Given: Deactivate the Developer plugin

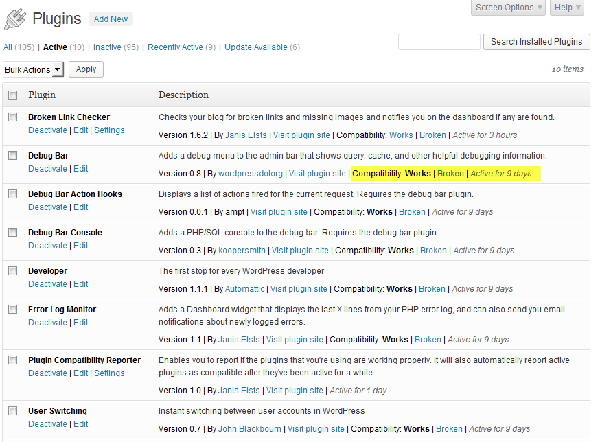Looking at the screenshot, I should (x=47, y=284).
